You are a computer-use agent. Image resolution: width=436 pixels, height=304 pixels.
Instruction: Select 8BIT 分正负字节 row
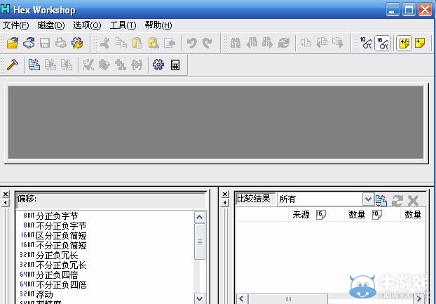coord(105,216)
